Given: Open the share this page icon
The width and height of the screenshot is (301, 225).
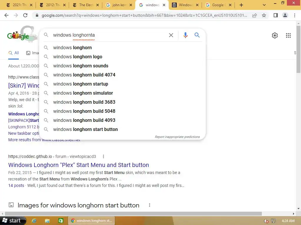Looking at the screenshot, I should [x=255, y=15].
